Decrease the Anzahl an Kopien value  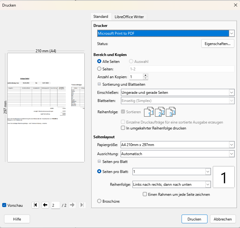[x=145, y=78]
